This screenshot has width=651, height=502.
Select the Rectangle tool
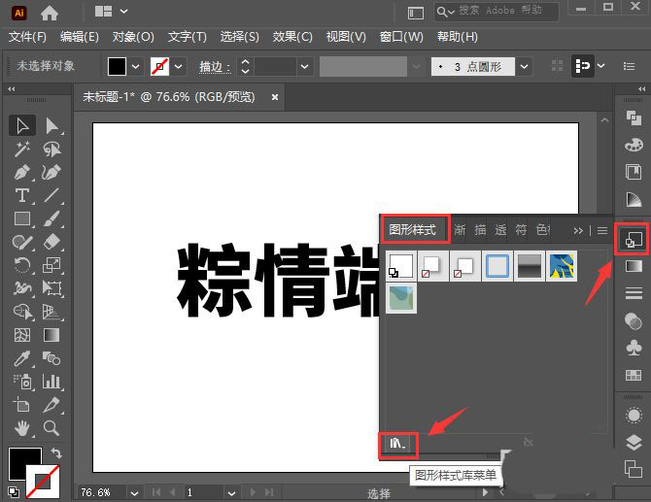point(22,218)
